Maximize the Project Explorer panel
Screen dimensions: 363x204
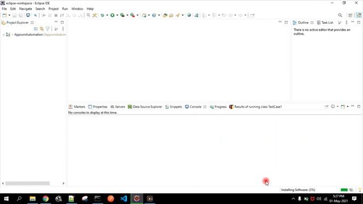tap(62, 23)
